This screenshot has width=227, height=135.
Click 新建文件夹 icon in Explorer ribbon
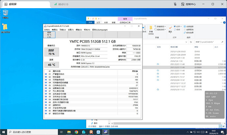151,30
